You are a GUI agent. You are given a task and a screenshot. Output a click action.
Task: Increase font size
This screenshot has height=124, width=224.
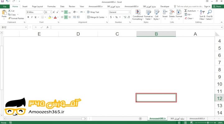coord(54,12)
